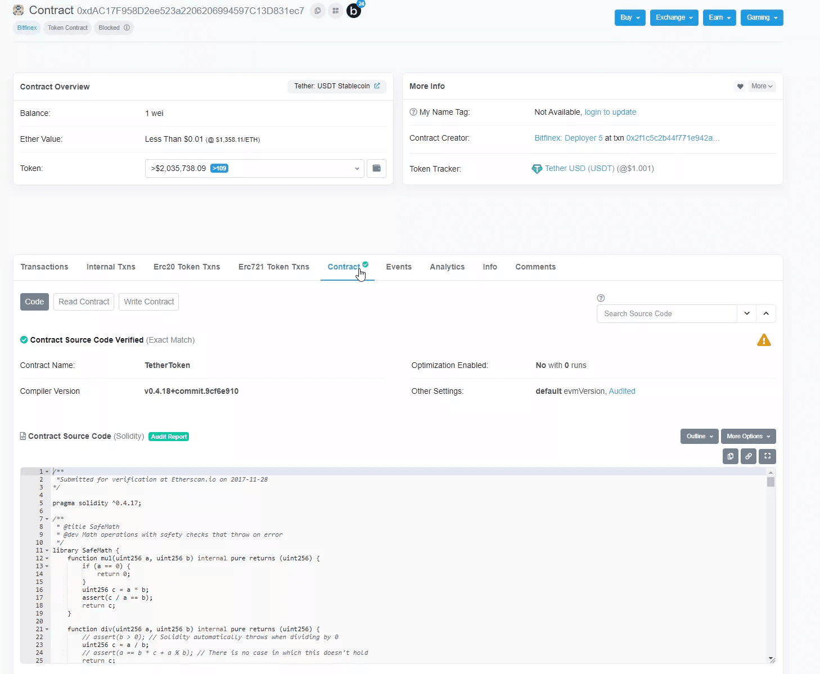The height and width of the screenshot is (674, 820).
Task: Switch to the Analytics tab
Action: (x=447, y=267)
